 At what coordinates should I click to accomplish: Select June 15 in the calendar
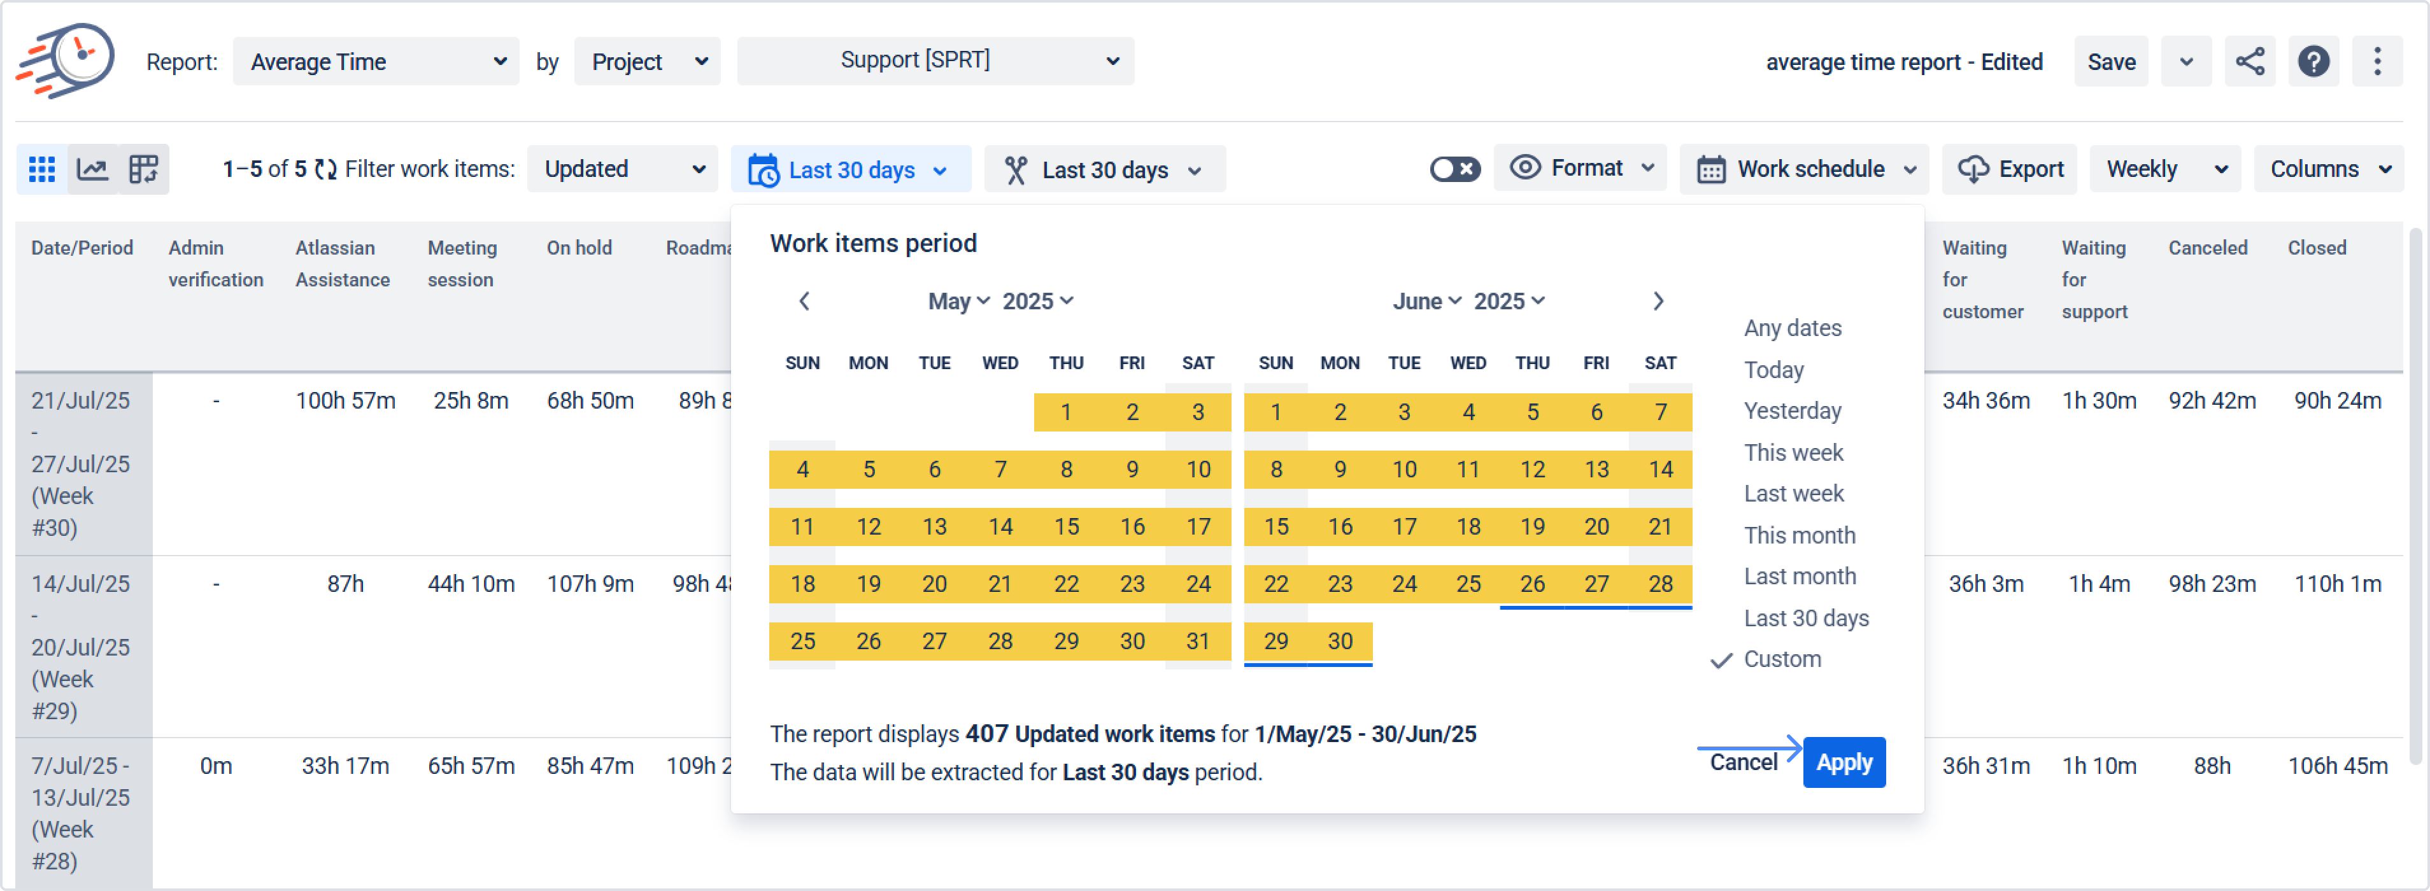(x=1275, y=527)
